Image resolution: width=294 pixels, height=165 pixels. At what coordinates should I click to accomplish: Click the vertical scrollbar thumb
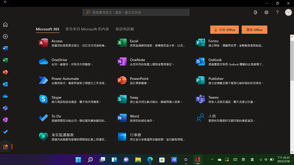(x=292, y=61)
